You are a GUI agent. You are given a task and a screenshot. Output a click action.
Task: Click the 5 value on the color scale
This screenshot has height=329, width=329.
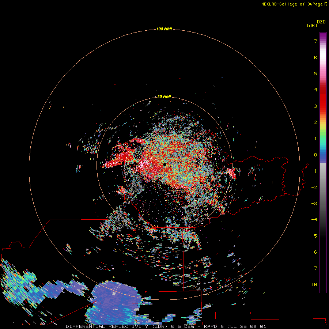tap(315, 73)
